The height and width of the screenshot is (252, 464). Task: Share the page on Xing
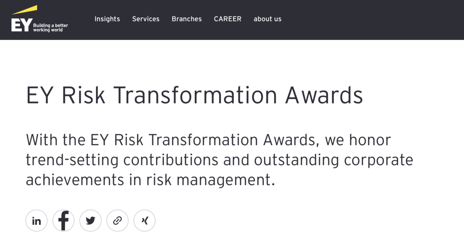point(144,221)
